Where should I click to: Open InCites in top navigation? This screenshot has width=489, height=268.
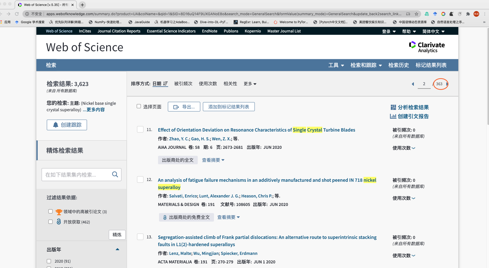[x=85, y=31]
